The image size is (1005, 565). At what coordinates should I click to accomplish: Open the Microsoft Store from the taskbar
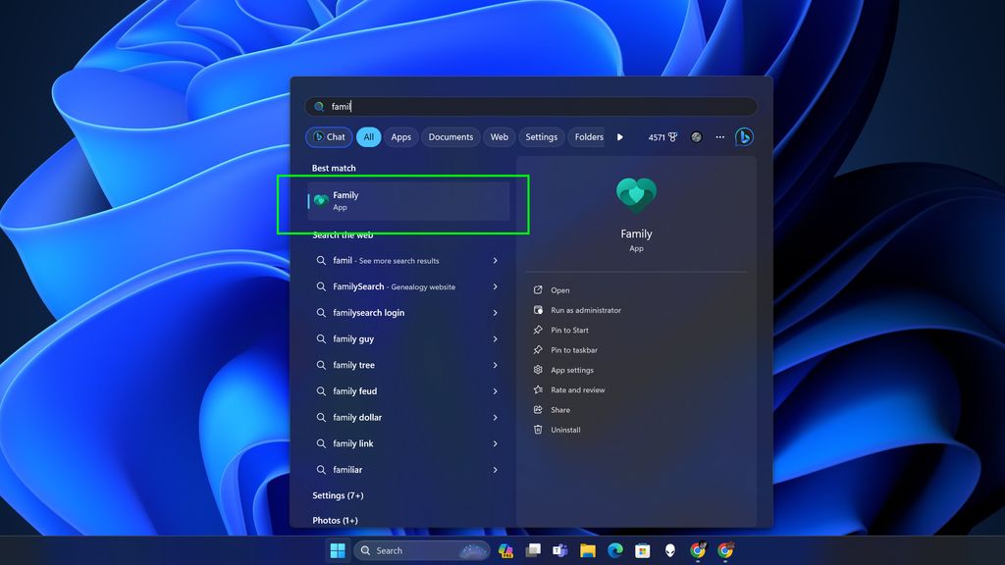point(643,550)
